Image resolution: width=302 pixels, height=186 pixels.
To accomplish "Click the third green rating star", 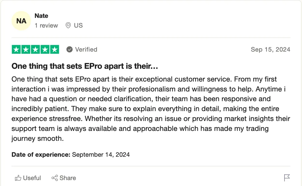I will [x=35, y=50].
